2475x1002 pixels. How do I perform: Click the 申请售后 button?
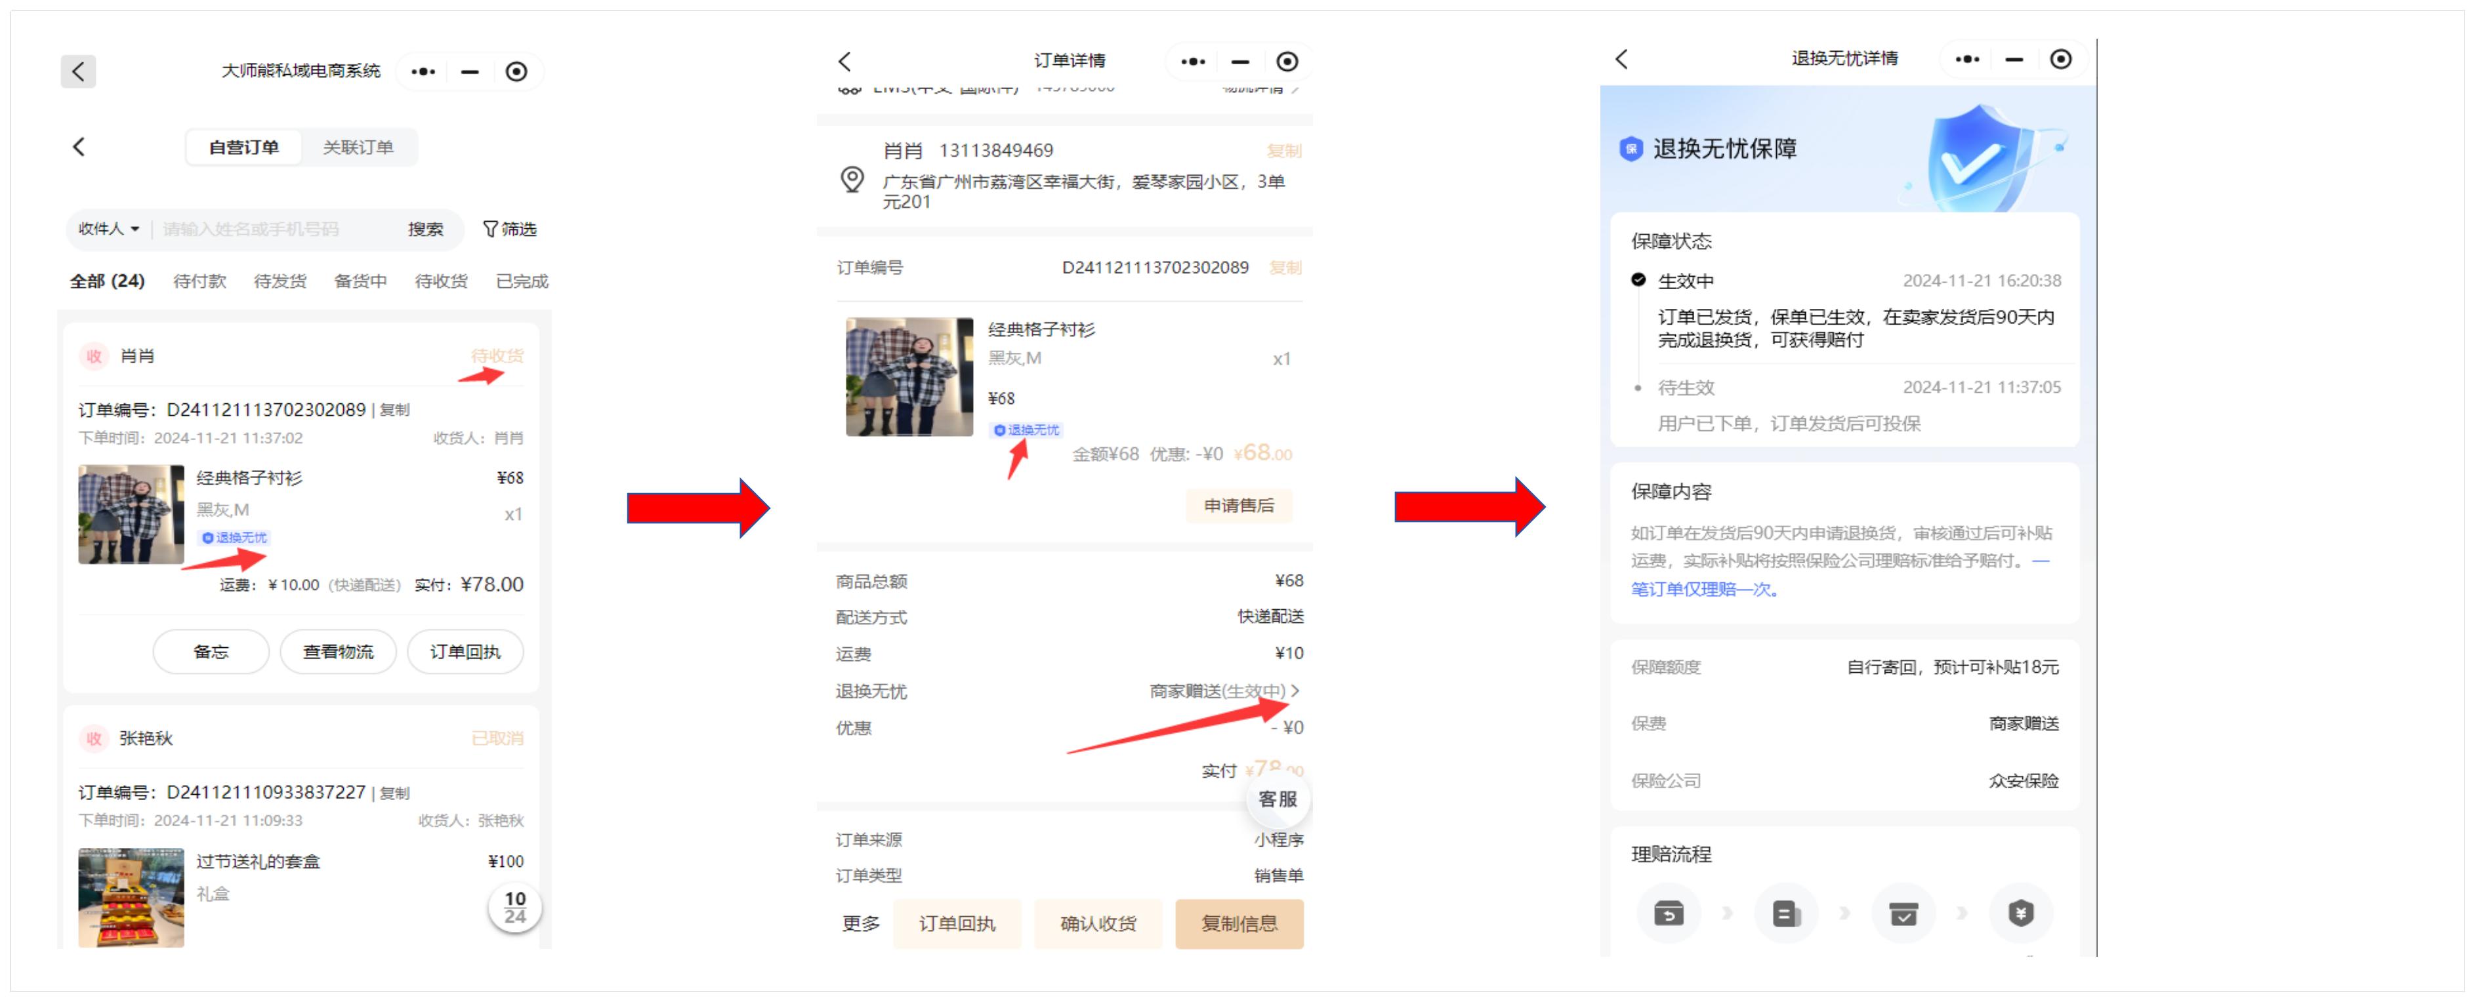coord(1238,506)
